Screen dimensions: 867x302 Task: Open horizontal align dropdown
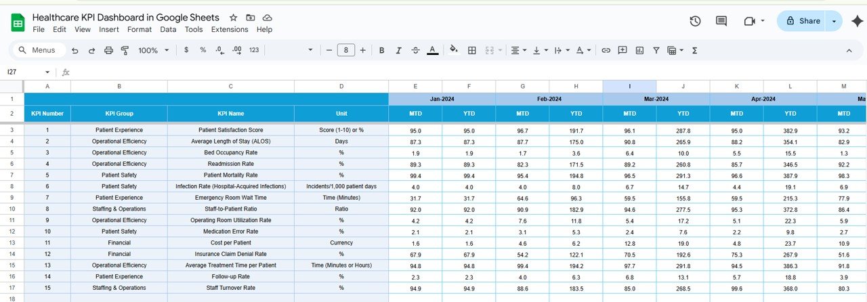pos(518,50)
